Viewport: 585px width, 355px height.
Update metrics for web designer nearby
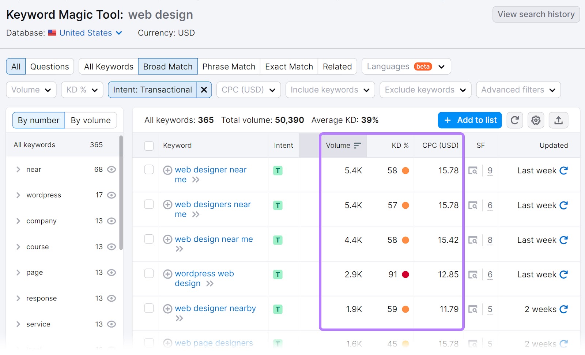point(563,309)
